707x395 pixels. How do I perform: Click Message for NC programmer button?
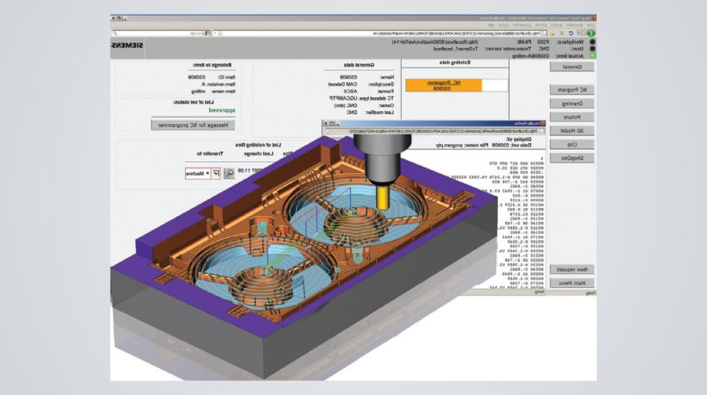tap(193, 125)
